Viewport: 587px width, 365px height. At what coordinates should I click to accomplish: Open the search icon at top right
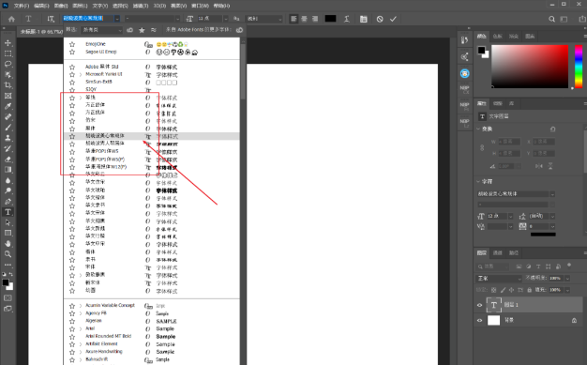tap(551, 19)
